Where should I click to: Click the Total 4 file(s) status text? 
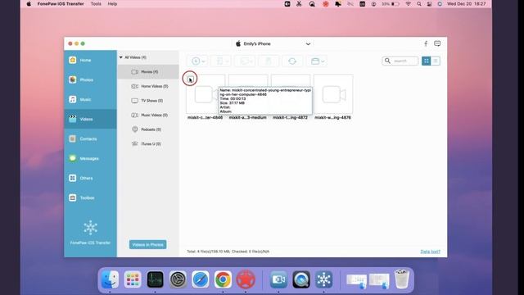[x=228, y=252]
